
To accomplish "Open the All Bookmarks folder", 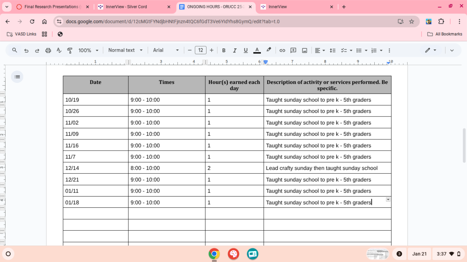I will point(445,34).
